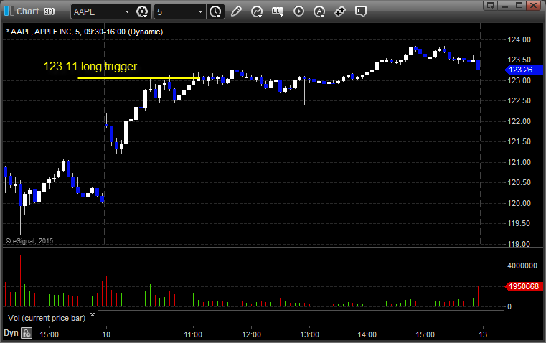The height and width of the screenshot is (343, 546).
Task: Toggle the SIM mode badge
Action: pos(49,11)
